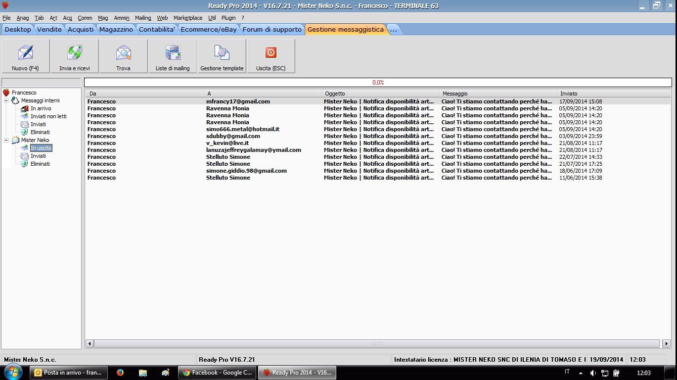The height and width of the screenshot is (380, 677).
Task: Open the Mailing menu
Action: [x=143, y=18]
